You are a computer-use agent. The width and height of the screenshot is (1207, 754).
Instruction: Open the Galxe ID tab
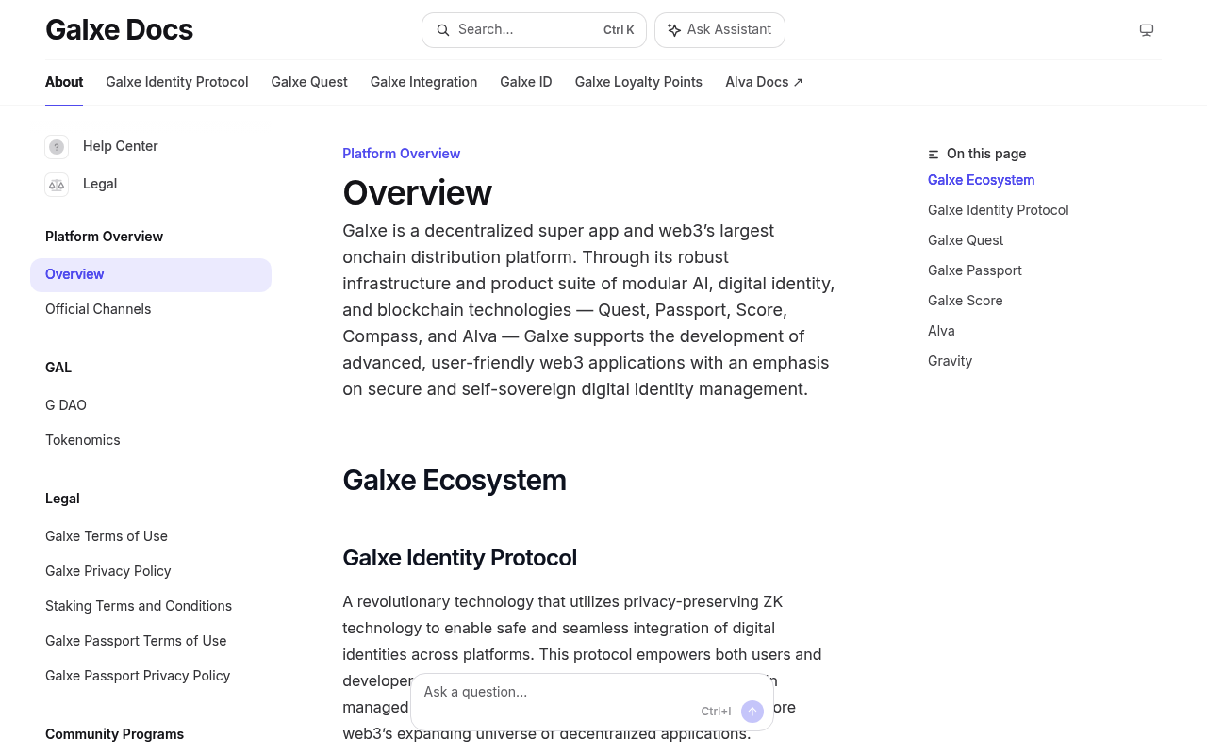(526, 82)
